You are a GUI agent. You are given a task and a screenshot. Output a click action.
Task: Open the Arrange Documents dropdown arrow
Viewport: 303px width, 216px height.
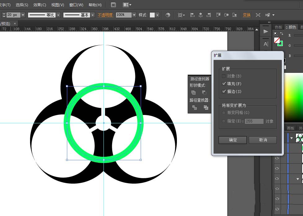click(x=130, y=5)
